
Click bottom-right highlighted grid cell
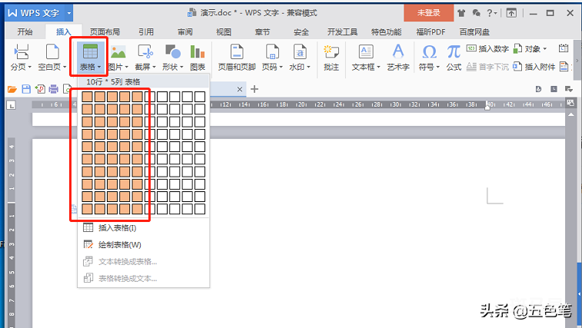138,209
